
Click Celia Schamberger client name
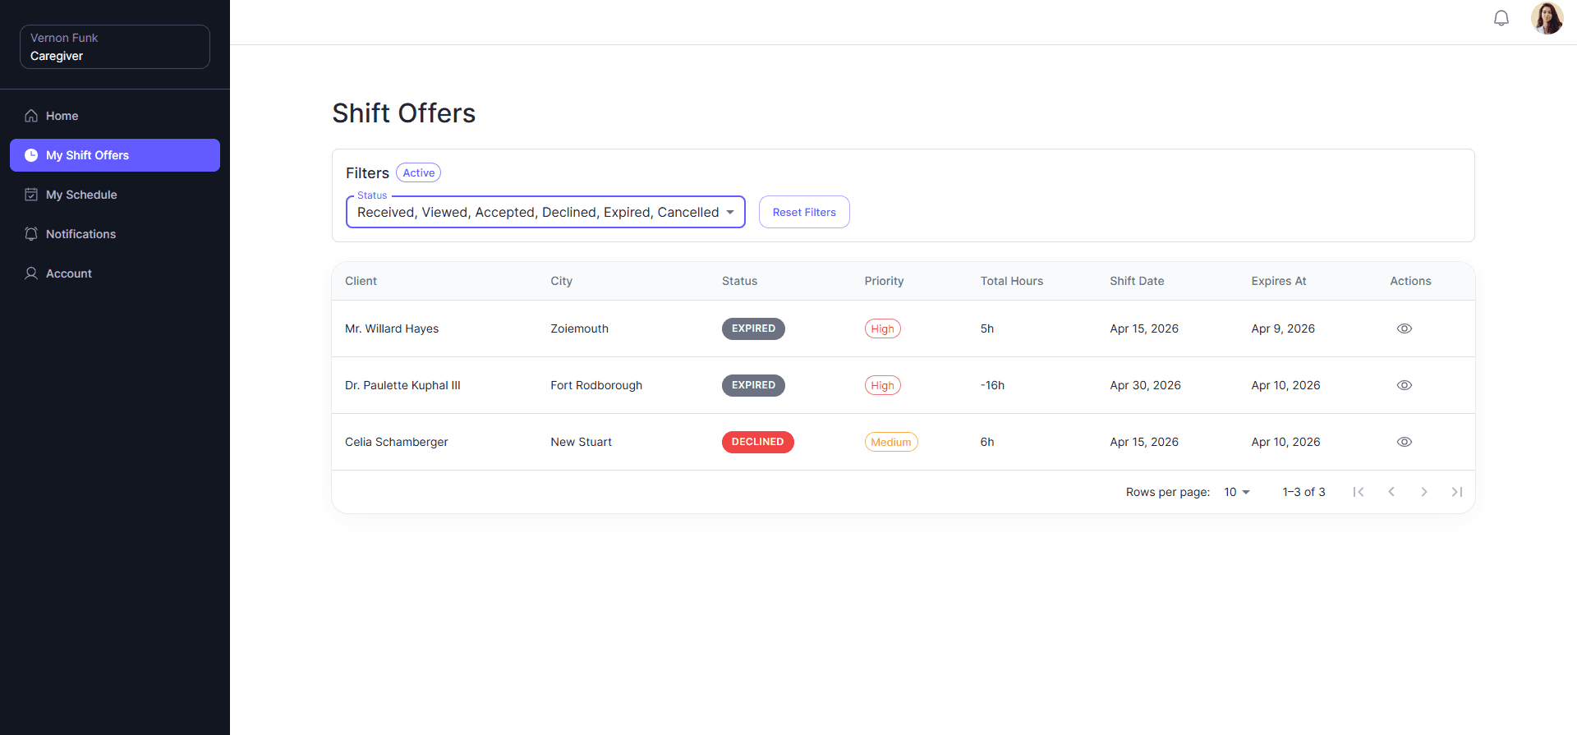coord(397,442)
